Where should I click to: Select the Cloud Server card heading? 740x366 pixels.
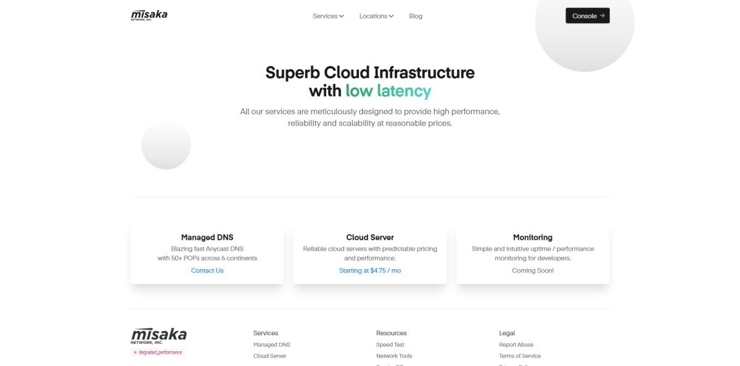pos(370,237)
